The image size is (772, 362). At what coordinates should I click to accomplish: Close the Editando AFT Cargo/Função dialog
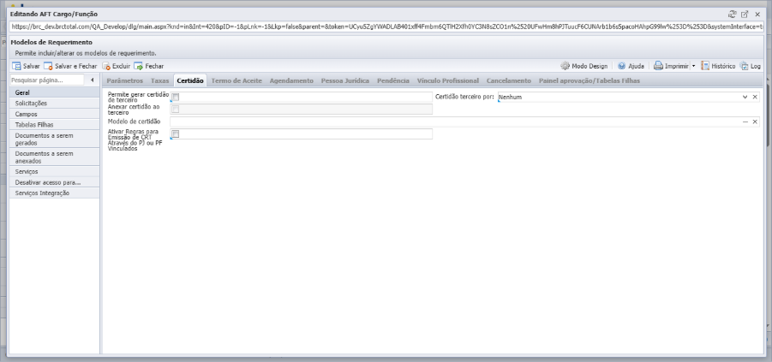point(757,15)
